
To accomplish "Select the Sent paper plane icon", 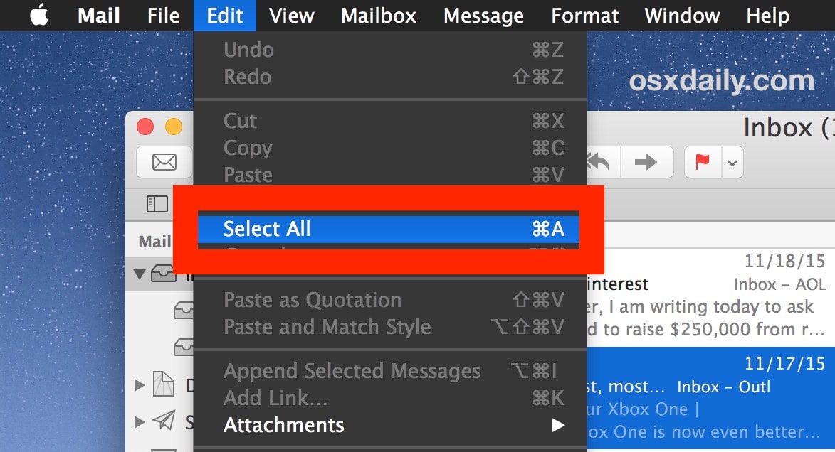I will click(164, 422).
